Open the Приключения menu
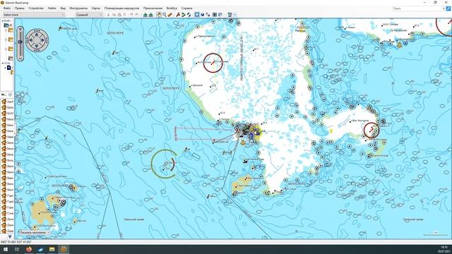 coord(153,8)
